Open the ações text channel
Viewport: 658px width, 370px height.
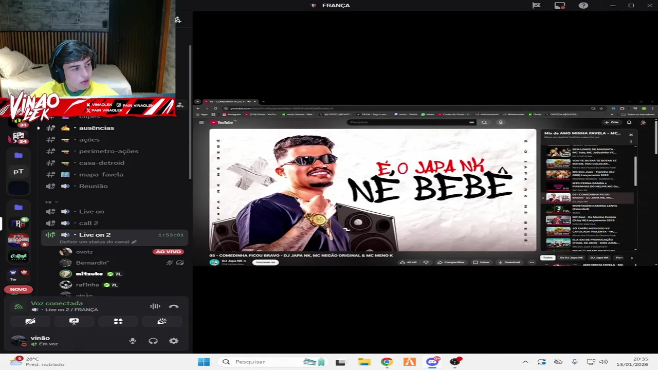click(x=89, y=140)
